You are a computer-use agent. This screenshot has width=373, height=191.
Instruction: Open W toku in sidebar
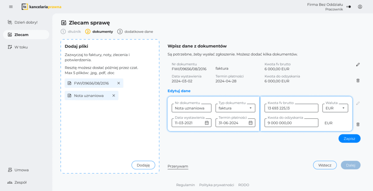pos(21,47)
